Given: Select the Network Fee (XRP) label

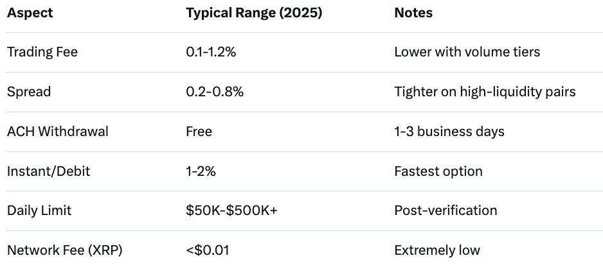Looking at the screenshot, I should pyautogui.click(x=64, y=250).
